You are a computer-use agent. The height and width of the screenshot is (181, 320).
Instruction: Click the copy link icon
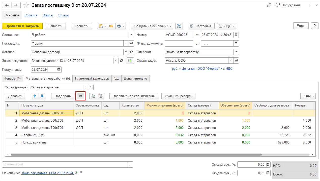[x=269, y=5]
